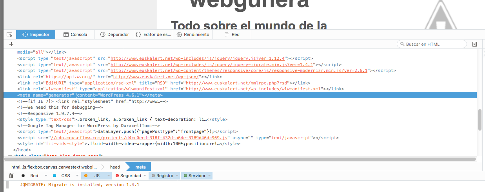This screenshot has width=485, height=192.
Task: Click the Rendimiento gauge icon
Action: (x=179, y=34)
